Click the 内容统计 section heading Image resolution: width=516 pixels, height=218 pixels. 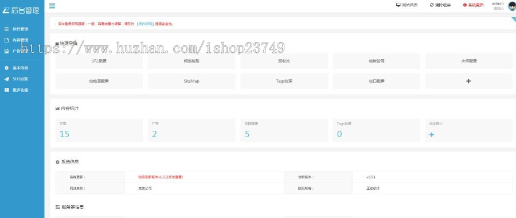pyautogui.click(x=67, y=108)
